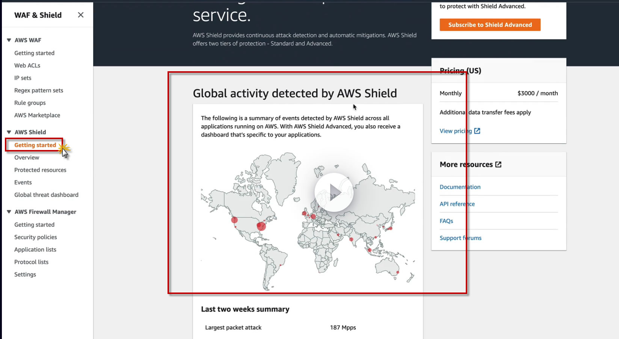Subscribe to Shield Advanced
The width and height of the screenshot is (619, 339).
point(490,25)
